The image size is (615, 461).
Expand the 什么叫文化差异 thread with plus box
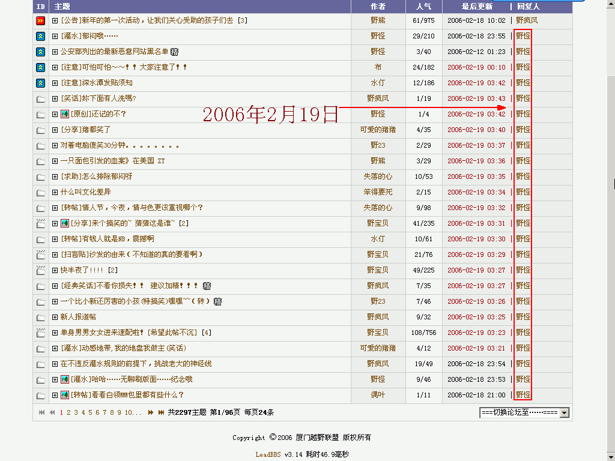pyautogui.click(x=55, y=192)
